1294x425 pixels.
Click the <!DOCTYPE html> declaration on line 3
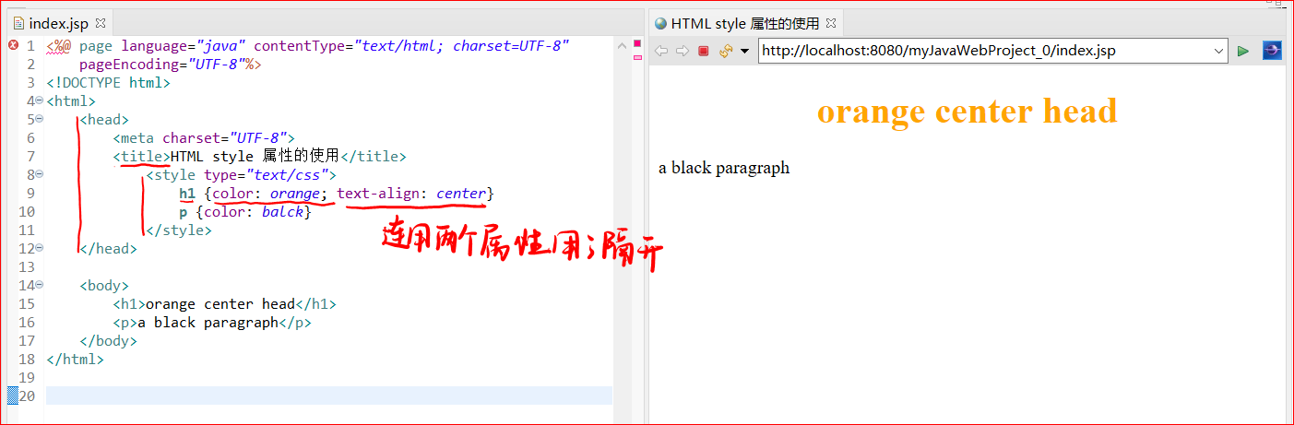click(108, 83)
